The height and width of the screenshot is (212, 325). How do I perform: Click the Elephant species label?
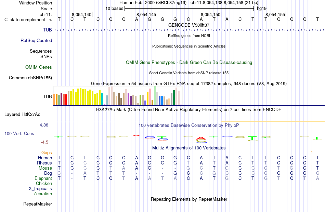[43, 178]
